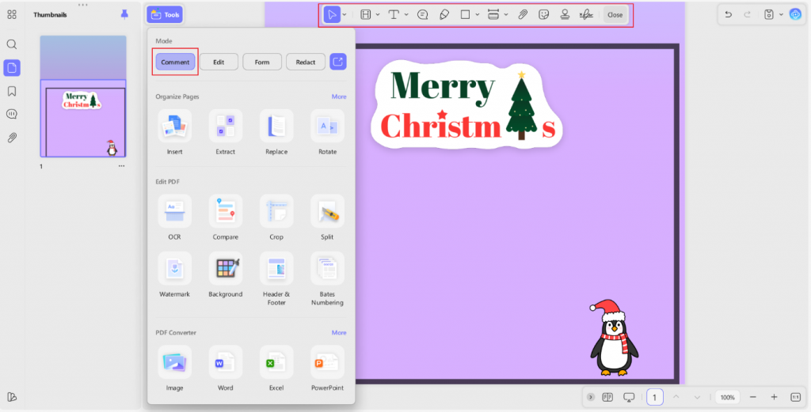The width and height of the screenshot is (811, 412).
Task: Open the Split tool
Action: tap(327, 217)
